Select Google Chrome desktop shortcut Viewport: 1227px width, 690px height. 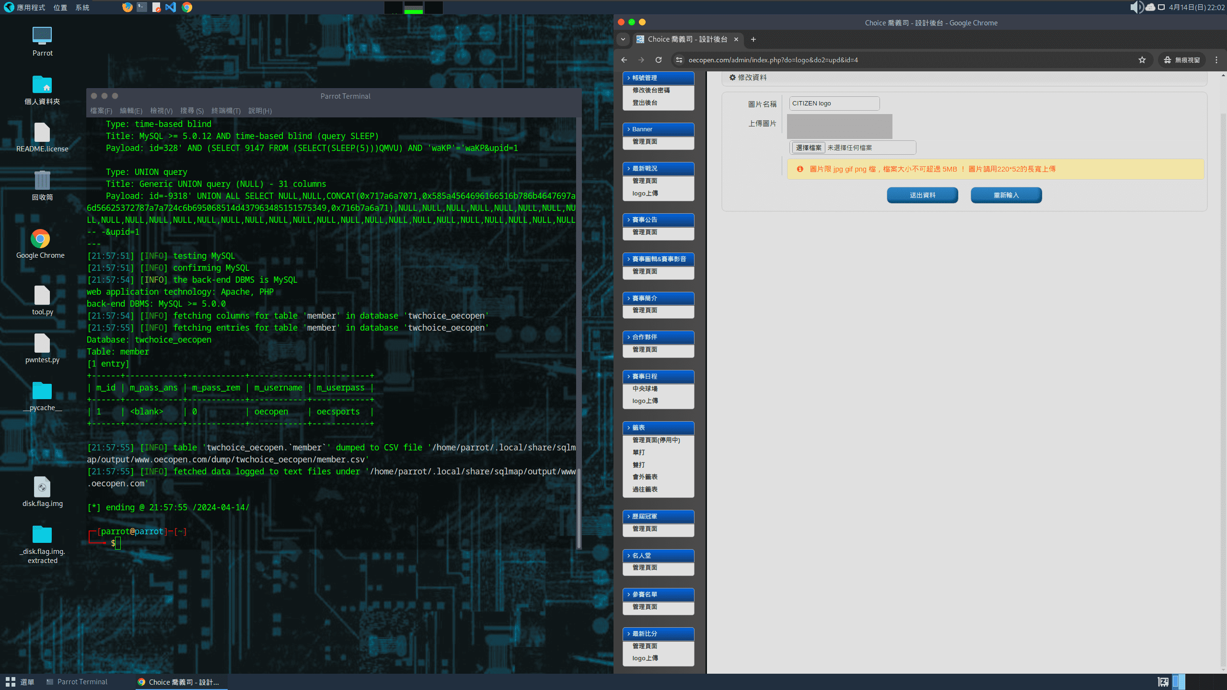40,244
